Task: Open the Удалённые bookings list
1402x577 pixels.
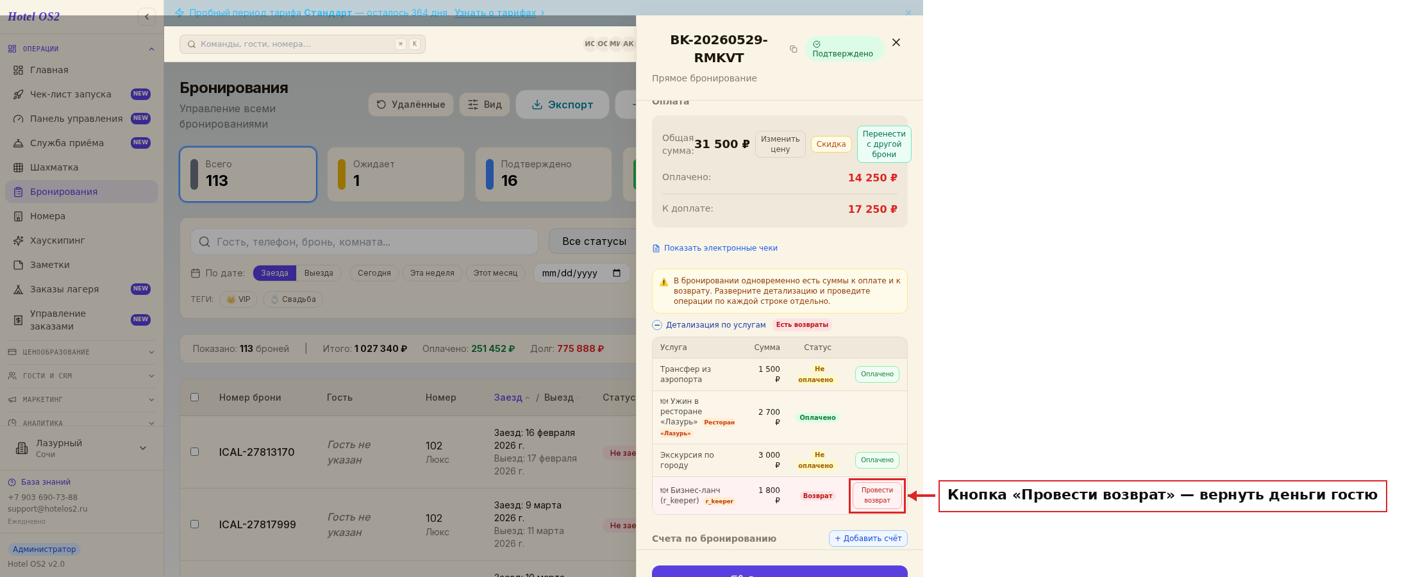Action: tap(411, 105)
